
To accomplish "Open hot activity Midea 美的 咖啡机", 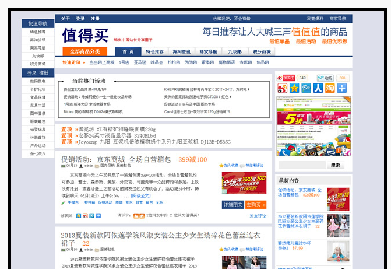I will [x=93, y=112].
